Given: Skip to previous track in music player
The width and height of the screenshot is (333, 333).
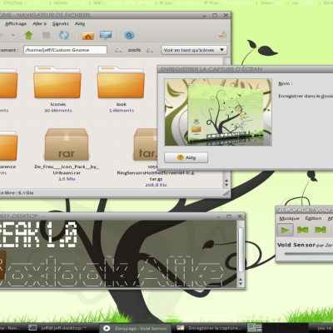Looking at the screenshot, I should click(x=302, y=230).
